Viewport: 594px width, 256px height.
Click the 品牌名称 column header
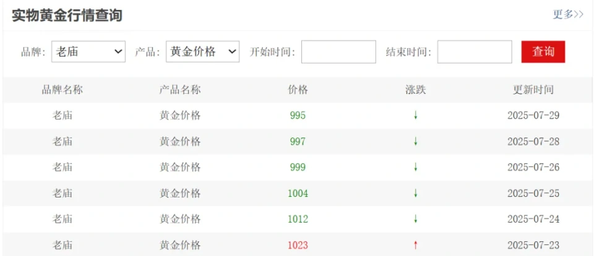coord(62,90)
